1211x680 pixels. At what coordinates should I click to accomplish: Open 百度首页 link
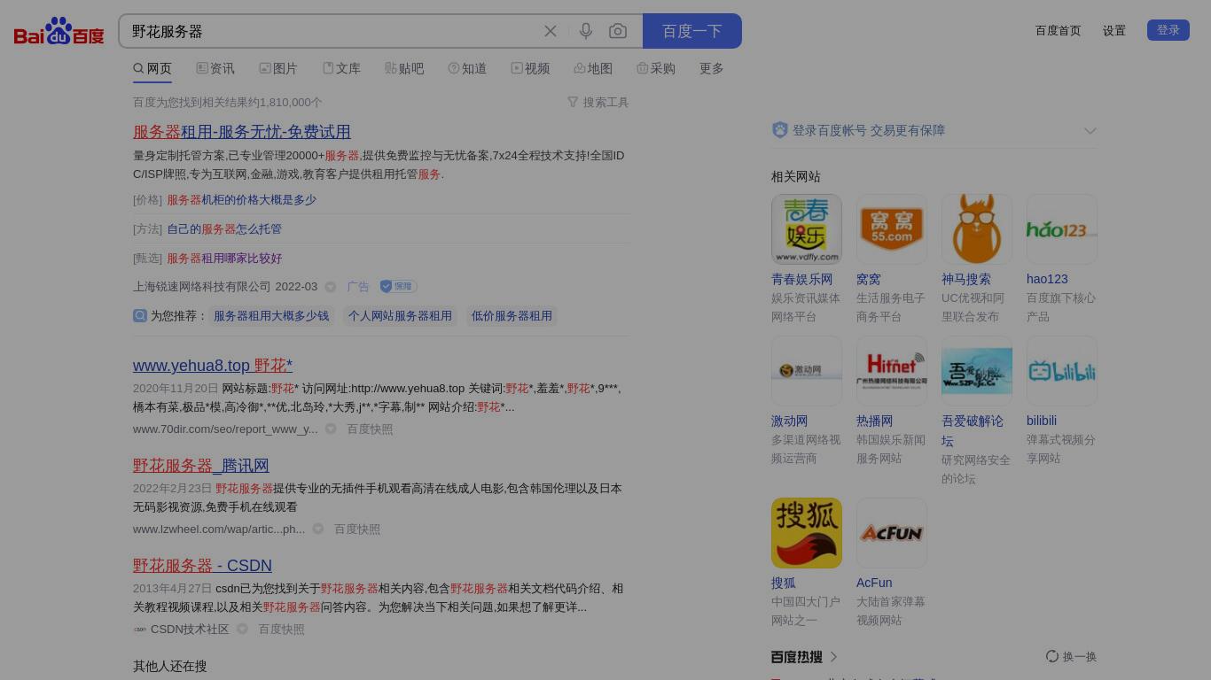click(1059, 30)
